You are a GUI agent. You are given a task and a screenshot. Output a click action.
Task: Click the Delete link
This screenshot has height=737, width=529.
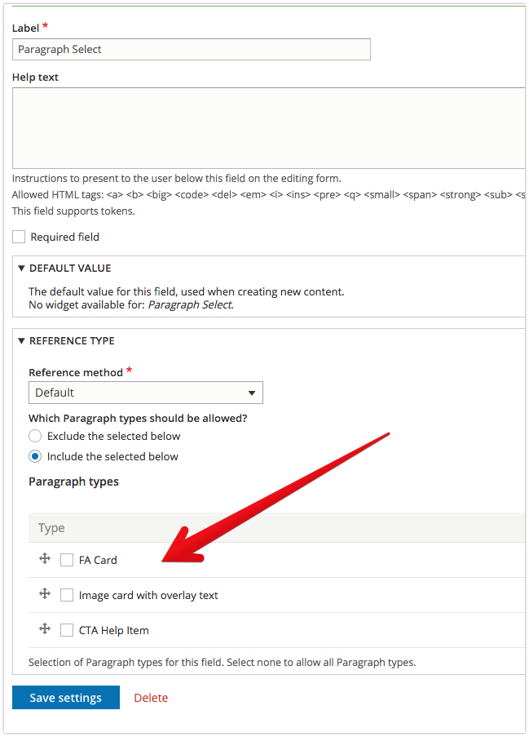[151, 697]
